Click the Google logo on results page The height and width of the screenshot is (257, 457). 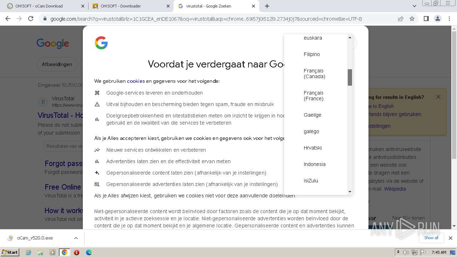pyautogui.click(x=52, y=44)
